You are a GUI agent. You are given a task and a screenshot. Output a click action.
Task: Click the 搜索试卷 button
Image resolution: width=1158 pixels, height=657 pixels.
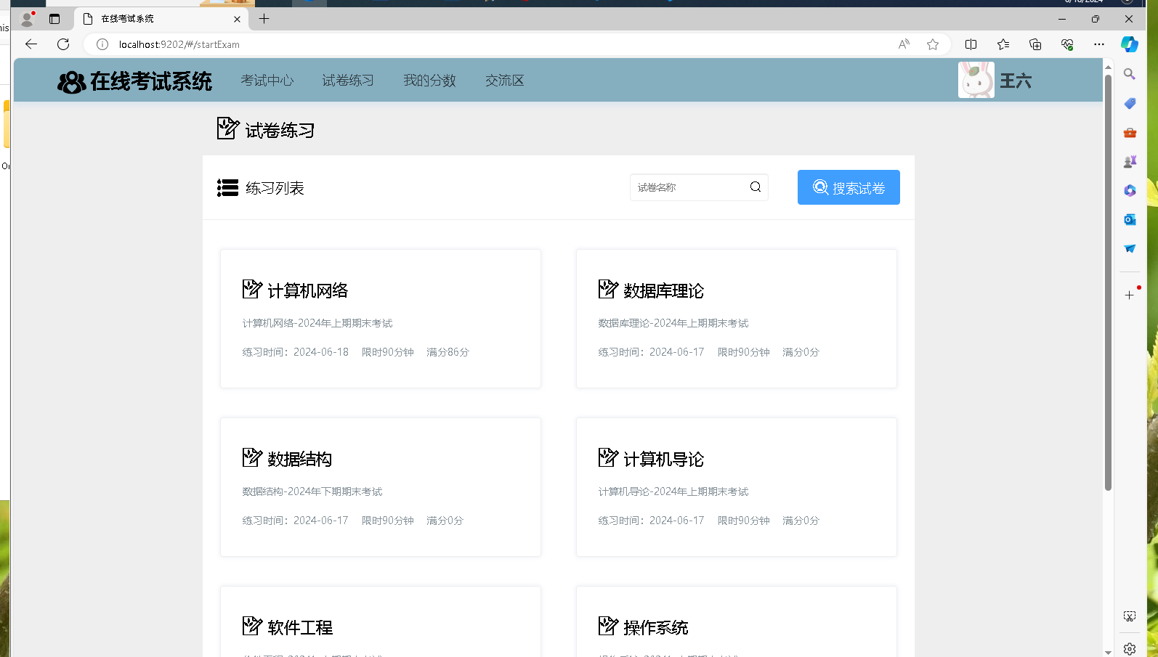(849, 187)
